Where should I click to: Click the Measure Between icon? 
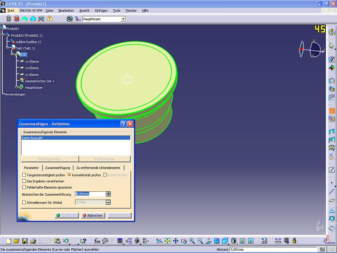(278, 241)
